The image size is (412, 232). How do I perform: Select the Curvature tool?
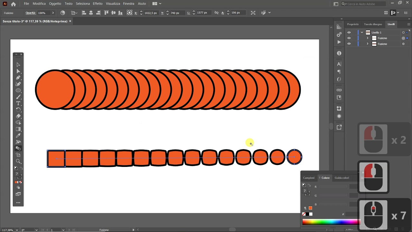[18, 84]
